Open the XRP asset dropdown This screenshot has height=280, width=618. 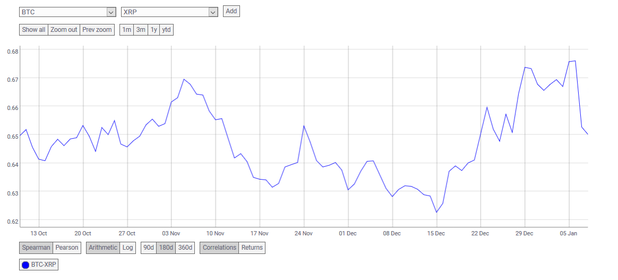(x=169, y=12)
